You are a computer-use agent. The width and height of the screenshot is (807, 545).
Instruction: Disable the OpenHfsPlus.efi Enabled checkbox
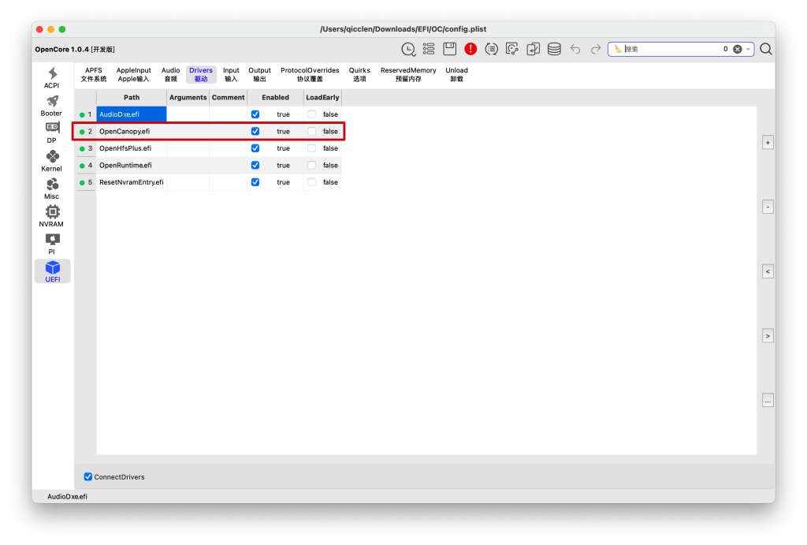click(x=255, y=148)
